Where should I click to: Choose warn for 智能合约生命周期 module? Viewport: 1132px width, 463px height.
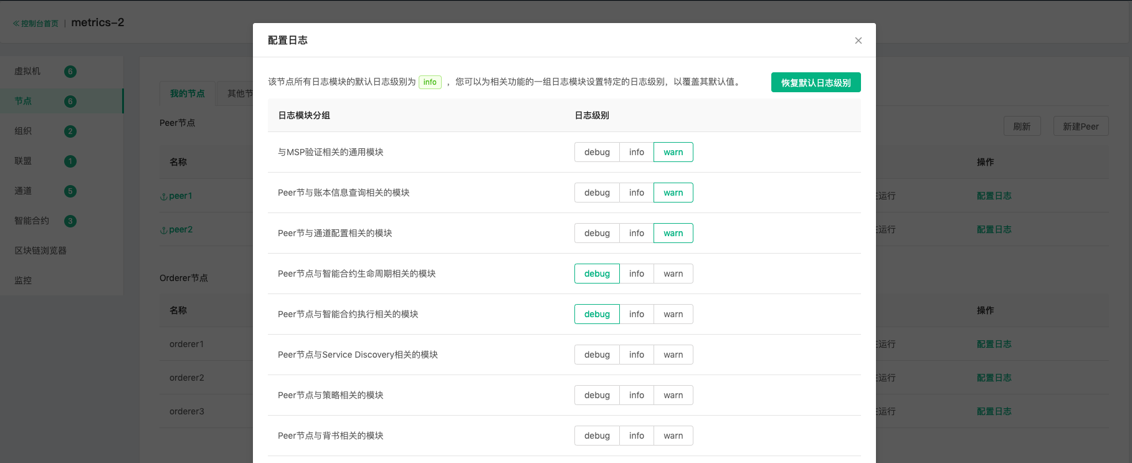[x=673, y=274]
